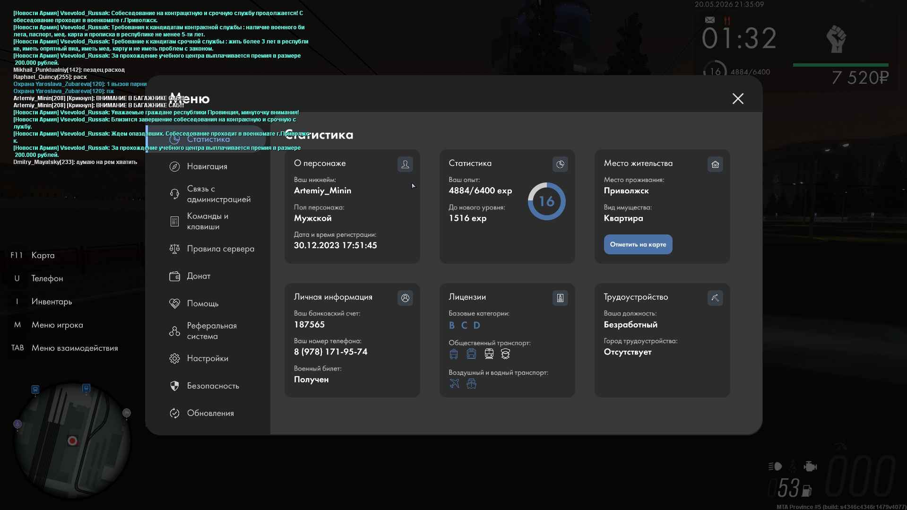The image size is (907, 510).
Task: Open Правила сервера section
Action: pos(220,249)
